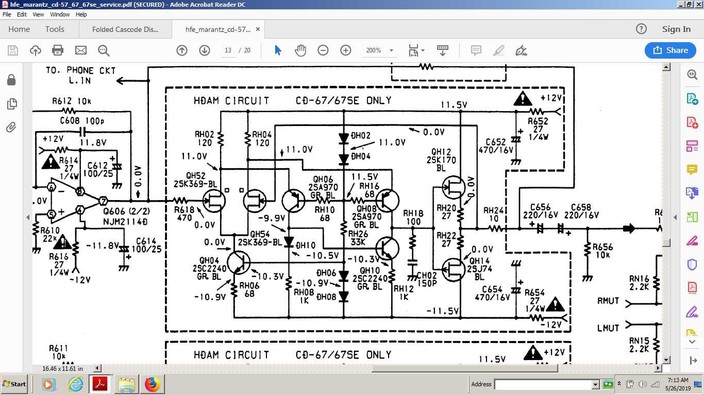The width and height of the screenshot is (704, 395).
Task: Add a sticky note comment
Action: pos(476,50)
